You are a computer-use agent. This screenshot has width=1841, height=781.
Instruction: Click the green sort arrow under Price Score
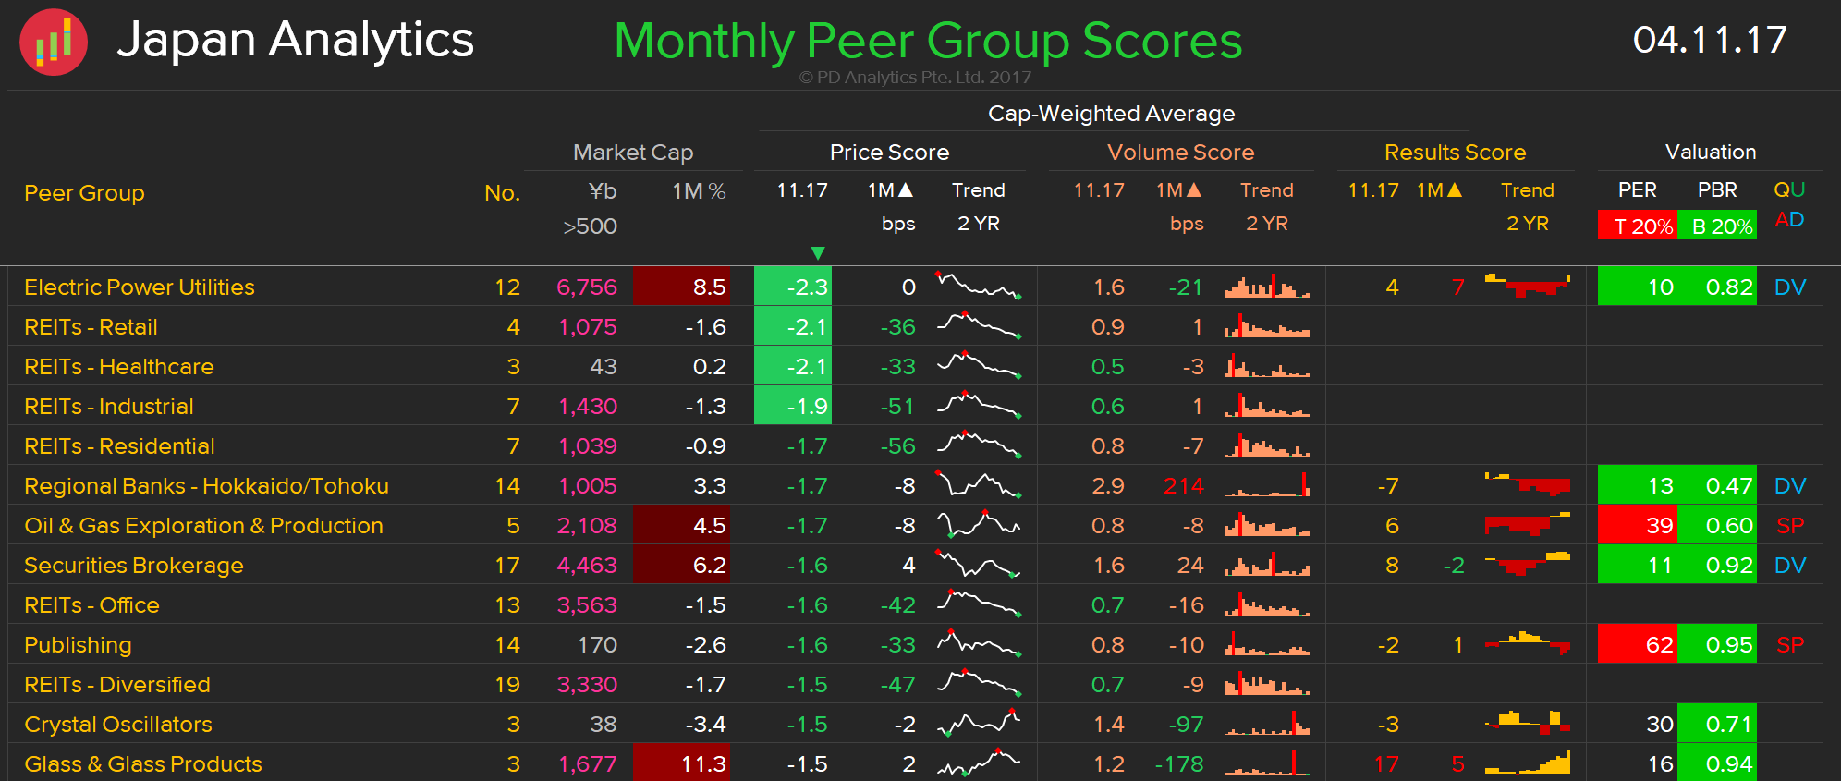click(x=817, y=253)
